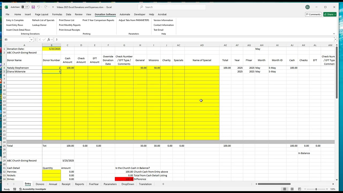Open the Developer ribbon tab
Screen dimensions: 343x193
point(140,14)
